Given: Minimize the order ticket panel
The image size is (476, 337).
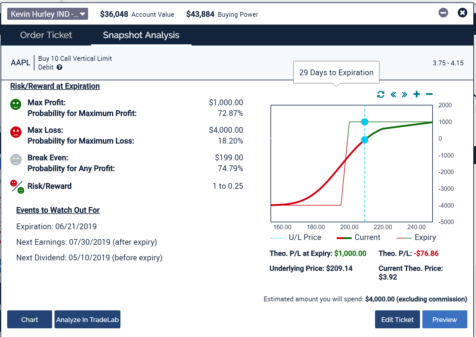Looking at the screenshot, I should pos(443,13).
